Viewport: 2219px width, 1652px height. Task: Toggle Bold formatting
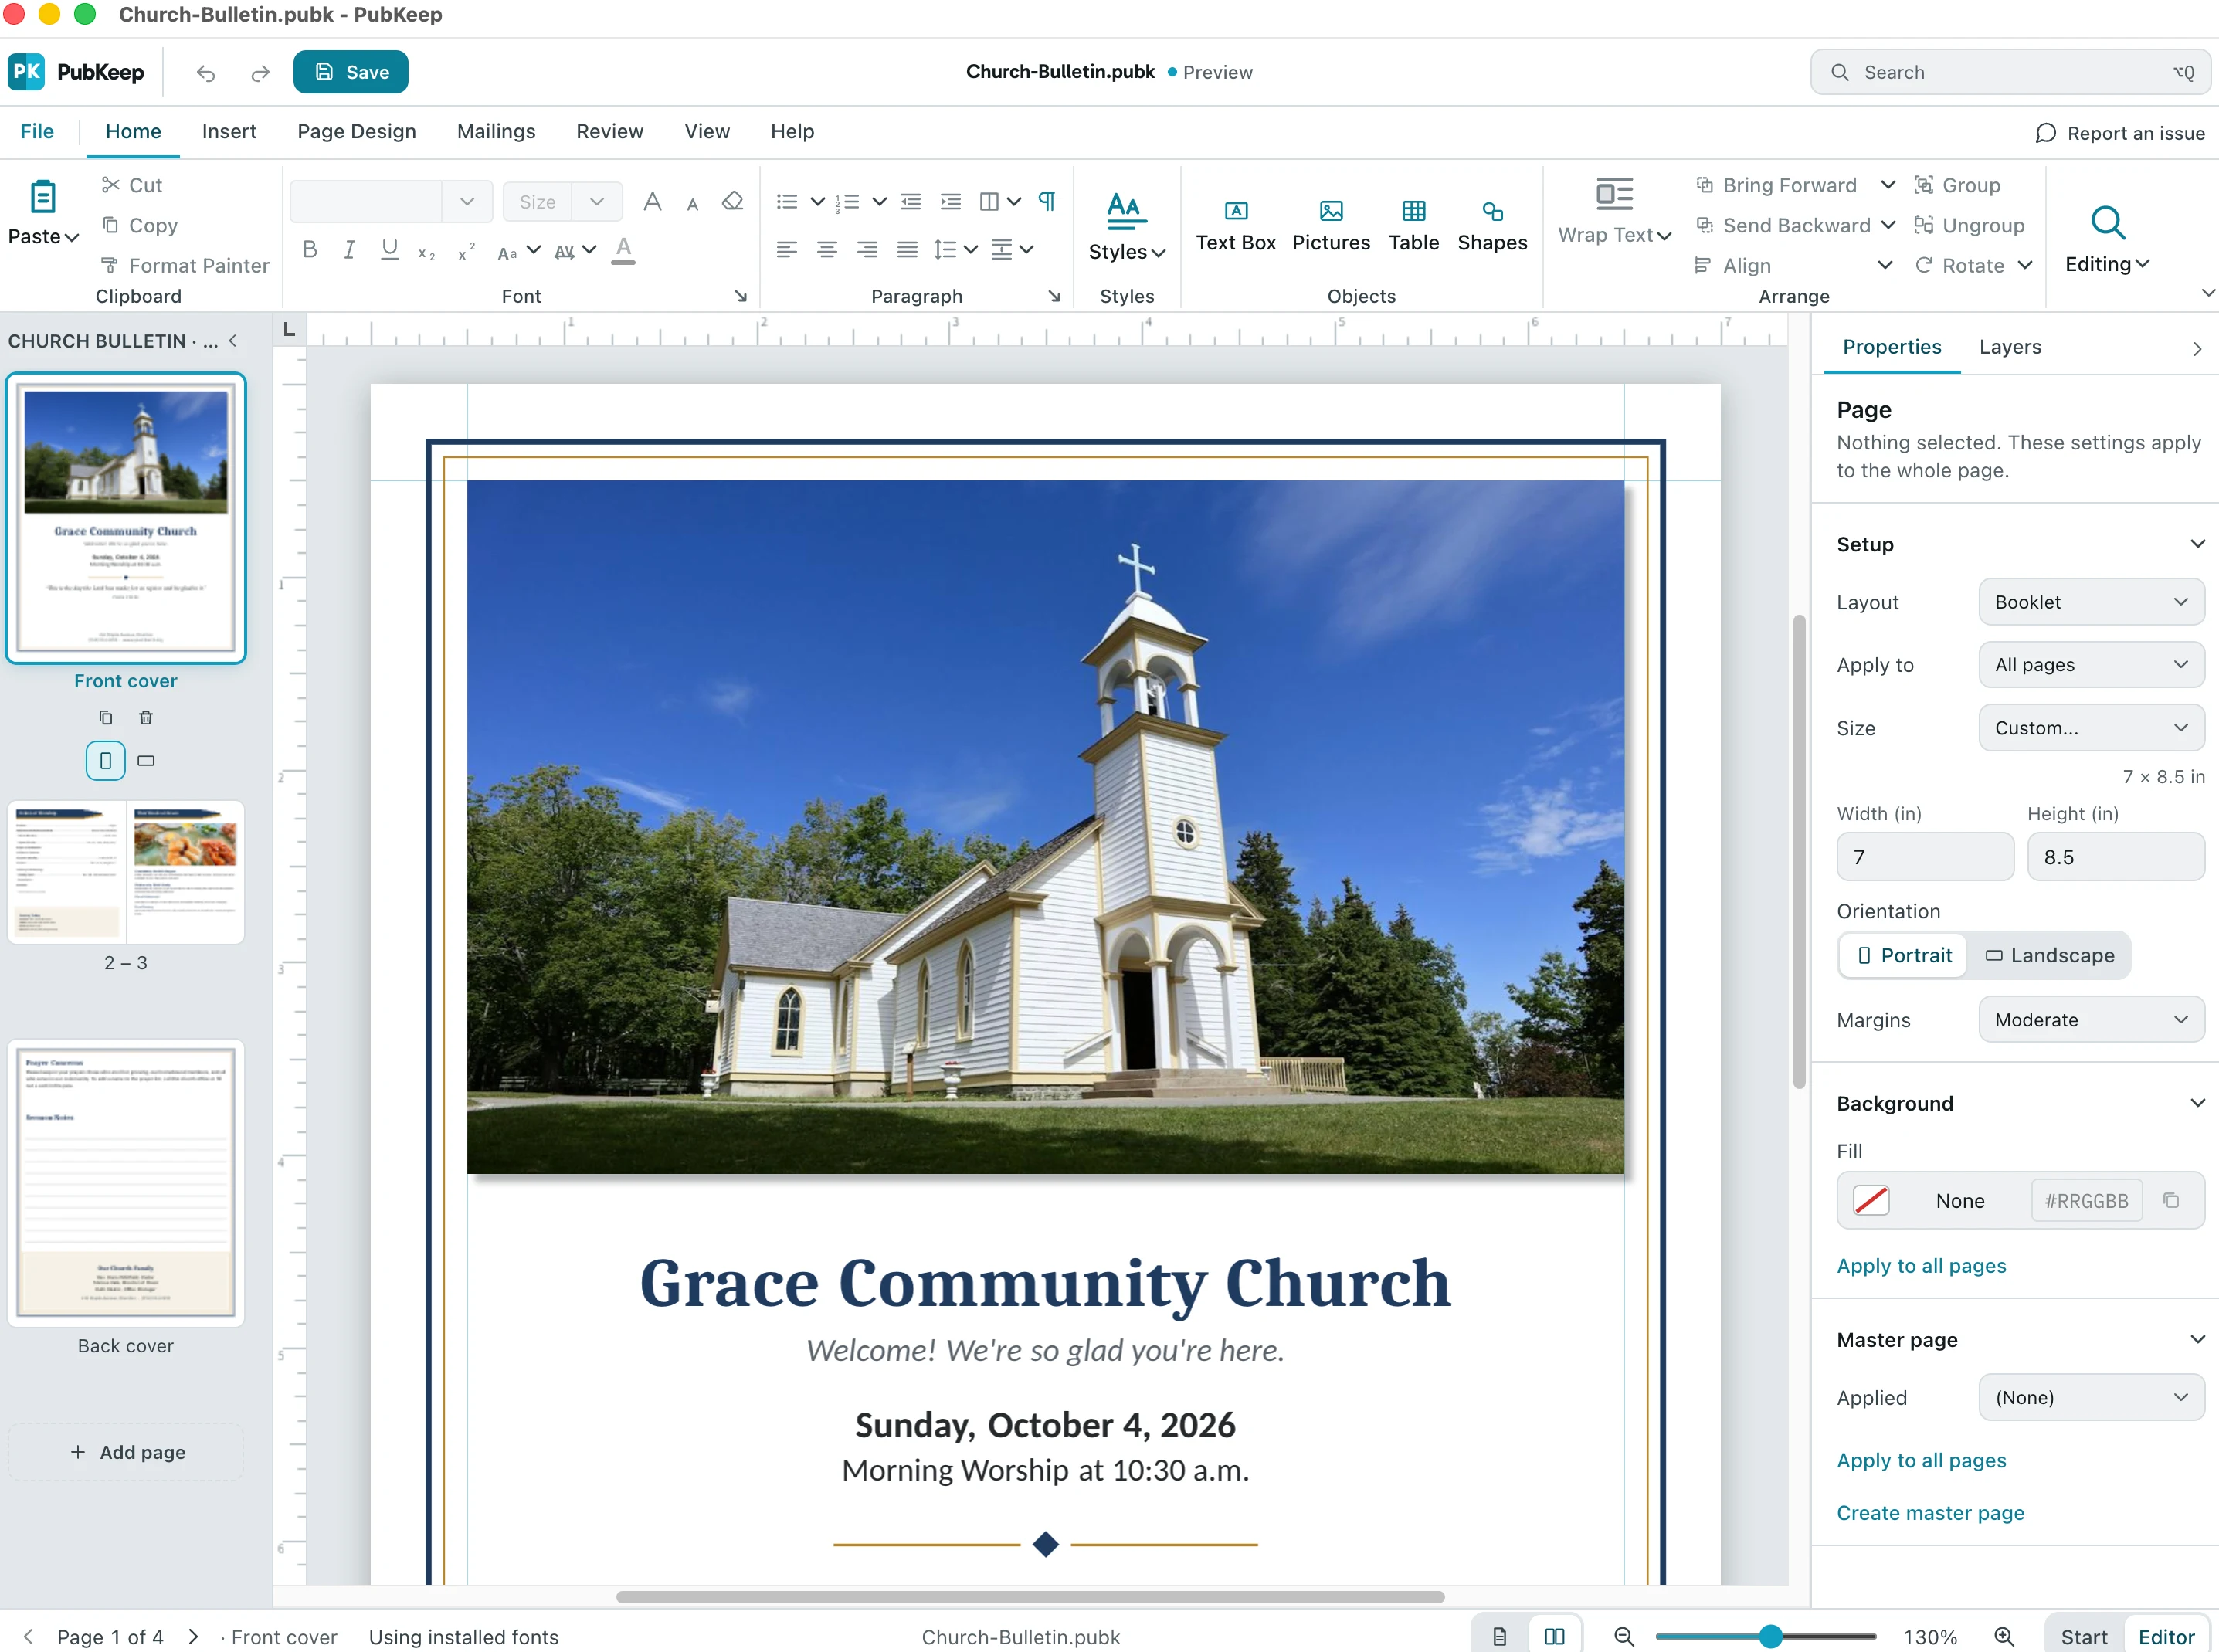click(310, 249)
